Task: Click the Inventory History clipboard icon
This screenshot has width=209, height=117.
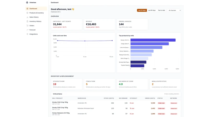Action: click(27, 21)
